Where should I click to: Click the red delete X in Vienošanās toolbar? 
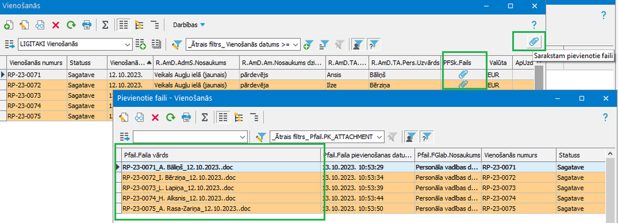[56, 25]
